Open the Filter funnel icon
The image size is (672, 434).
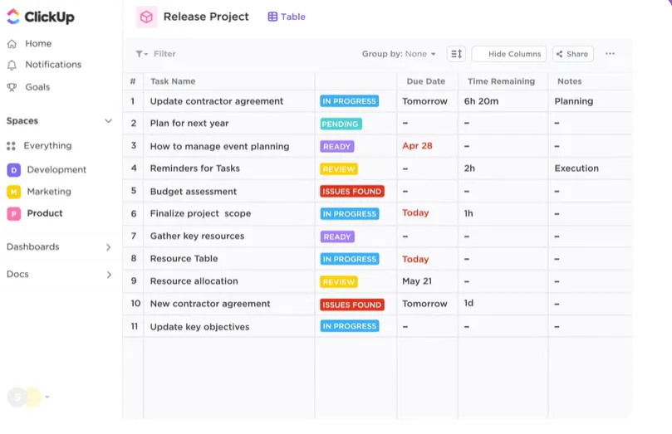pos(141,54)
